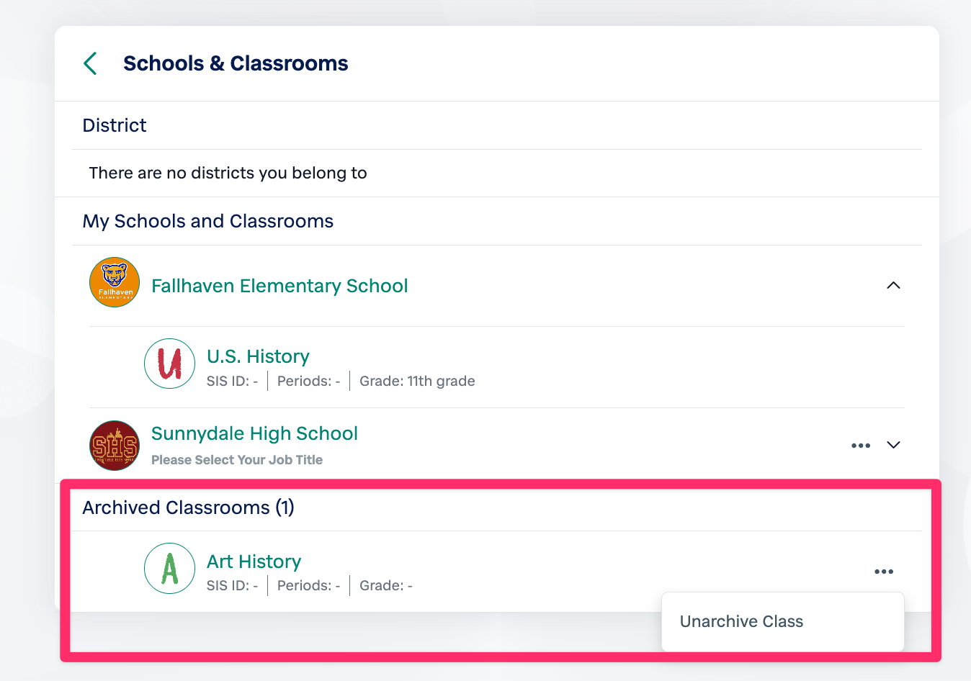Click the U.S. History 11th grade label
This screenshot has width=971, height=681.
tap(417, 381)
